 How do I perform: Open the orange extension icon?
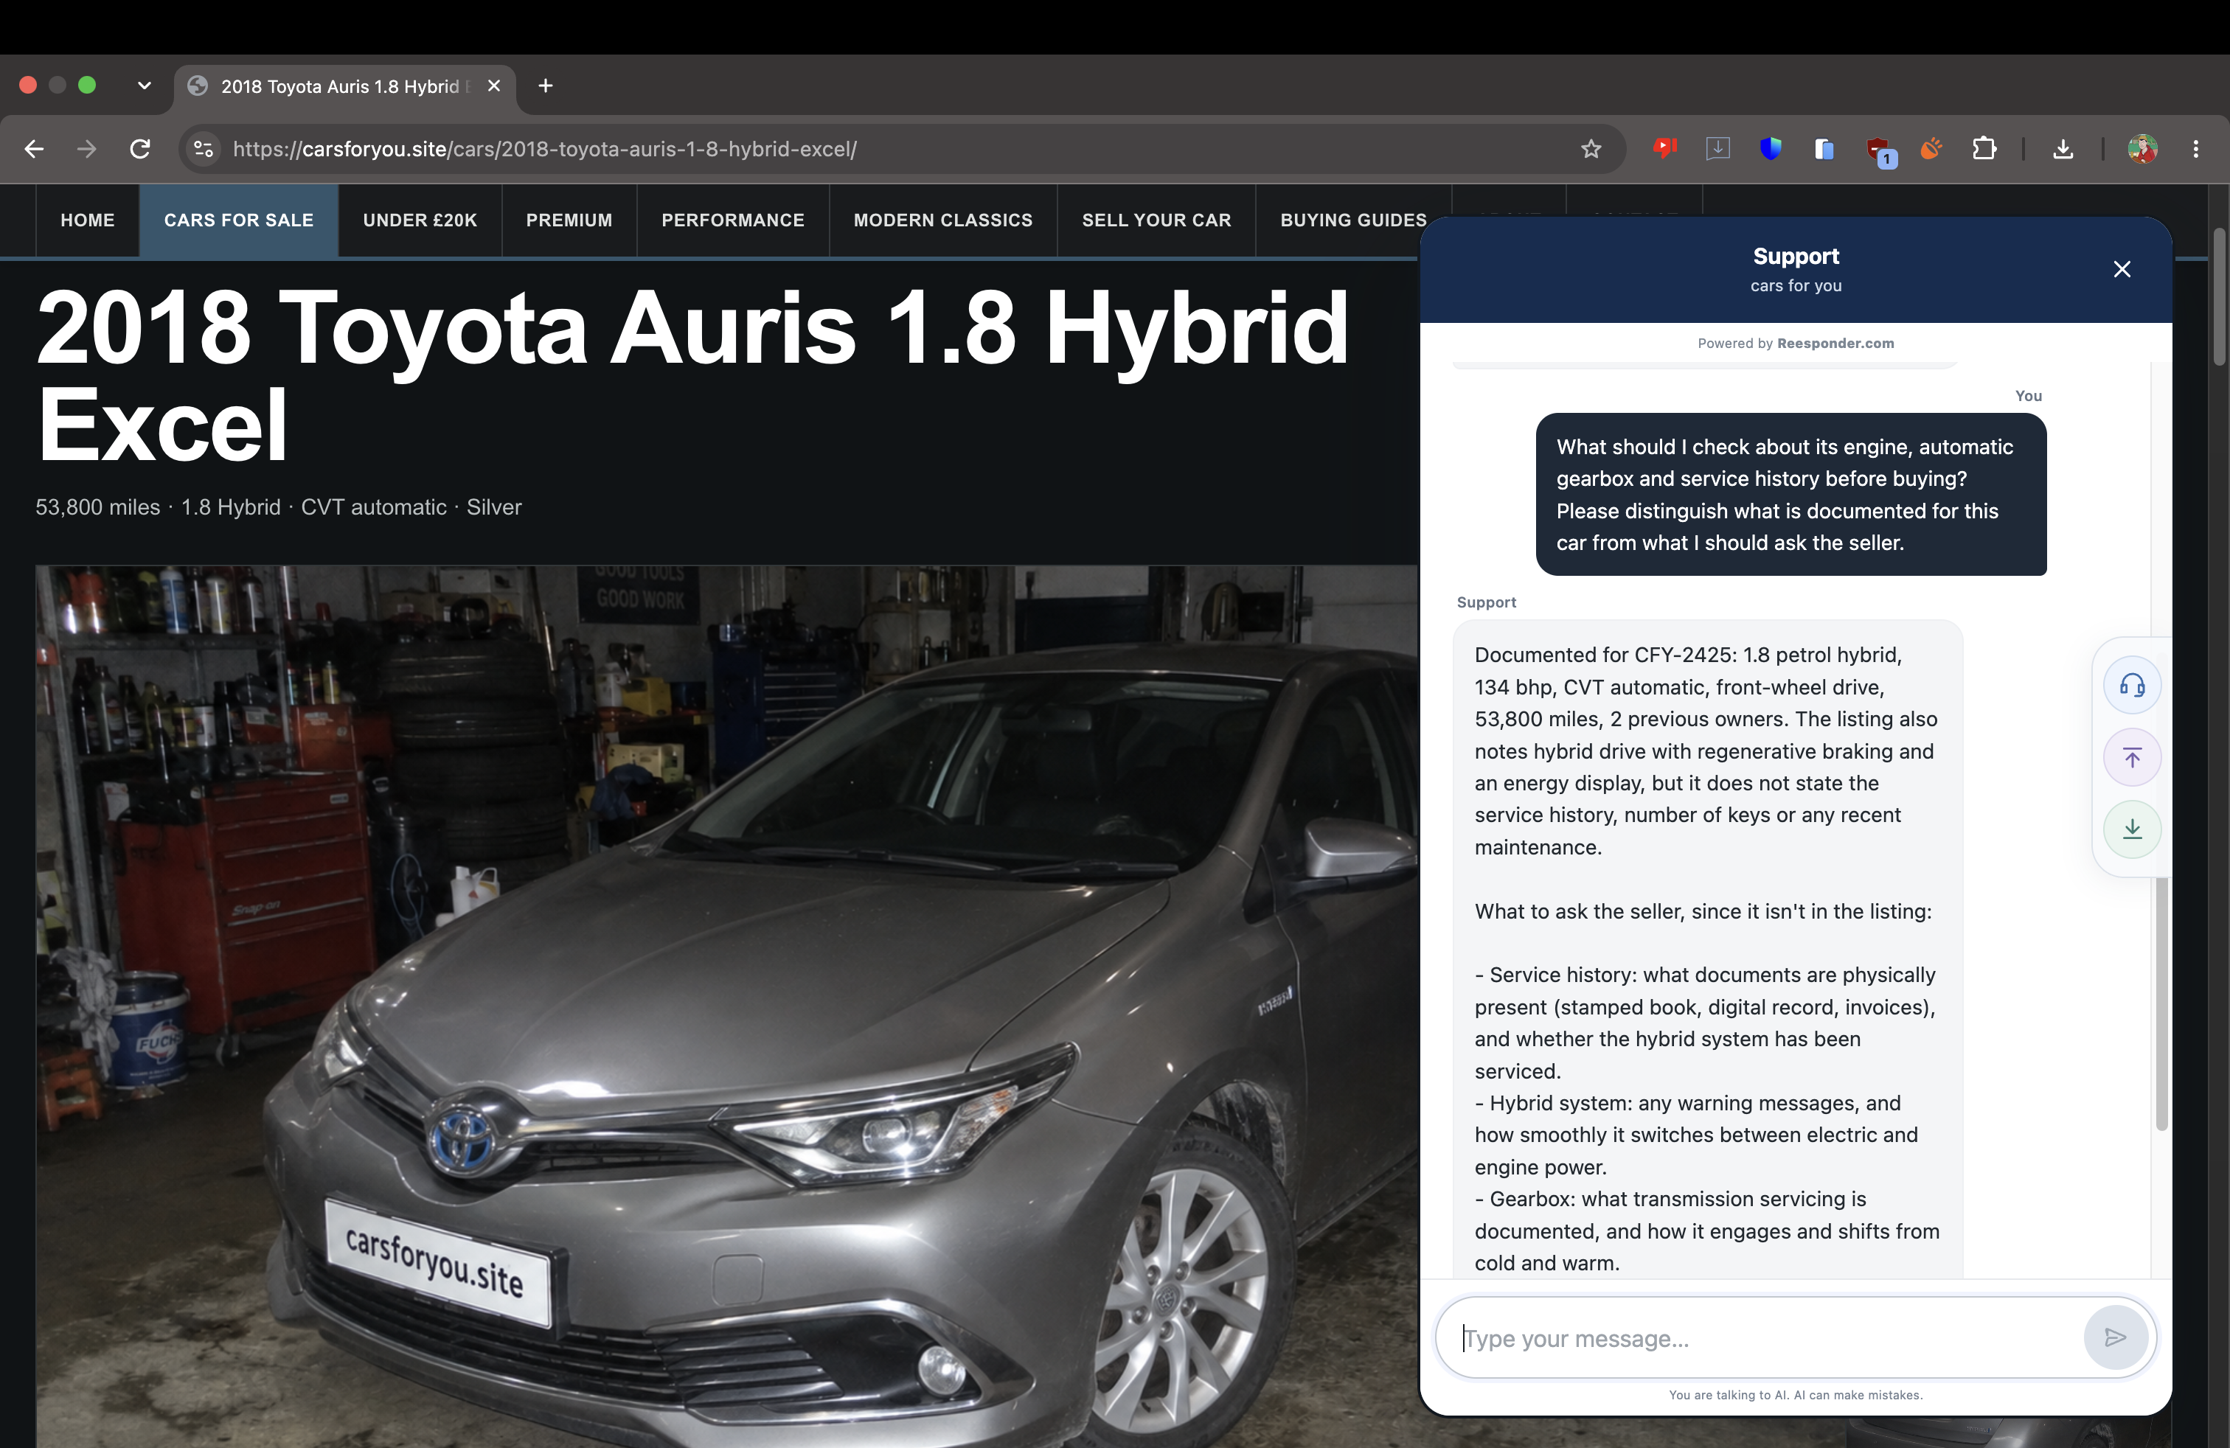click(1930, 149)
